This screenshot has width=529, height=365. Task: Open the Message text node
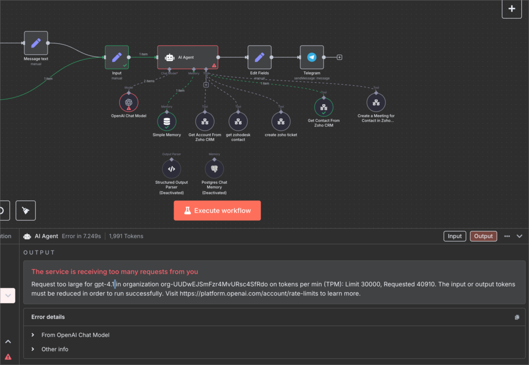[x=36, y=43]
